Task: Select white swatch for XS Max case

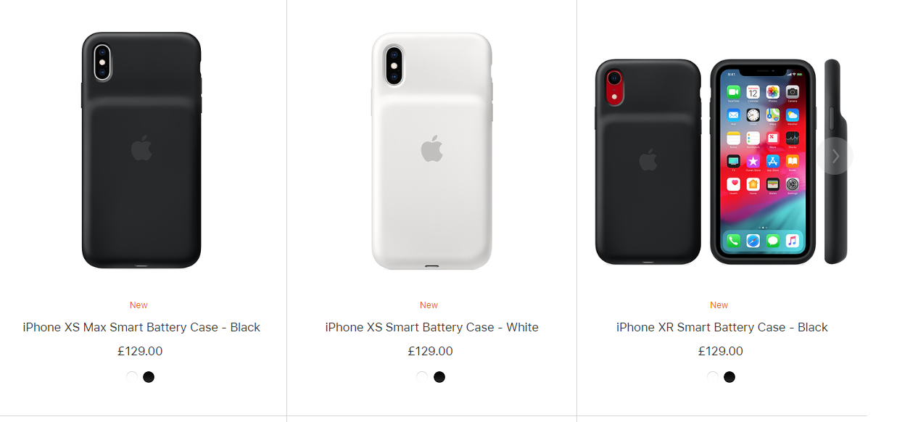Action: point(132,377)
